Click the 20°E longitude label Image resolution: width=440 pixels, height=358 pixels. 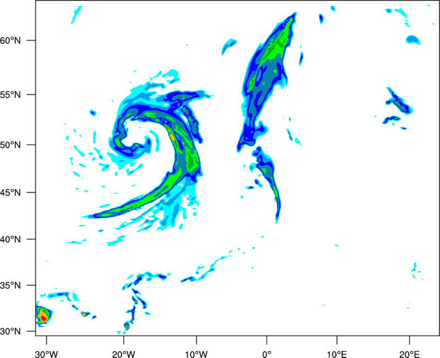click(409, 354)
